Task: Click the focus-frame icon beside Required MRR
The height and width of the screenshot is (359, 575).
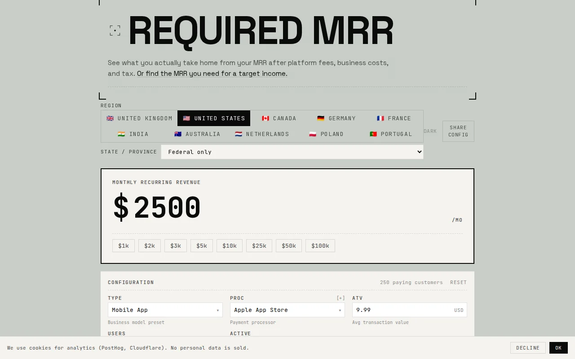Action: coord(115,31)
